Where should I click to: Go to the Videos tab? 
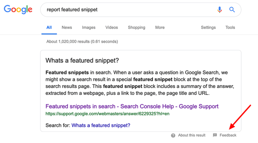(112, 27)
